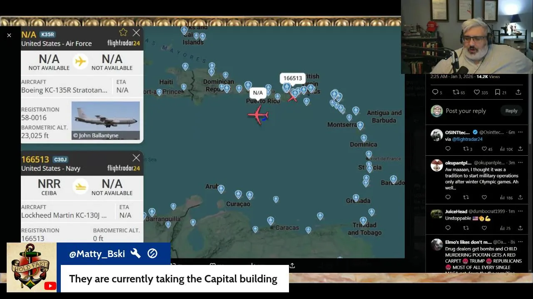Viewport: 533px width, 299px height.
Task: Select the C30J aircraft type badge
Action: (x=60, y=159)
